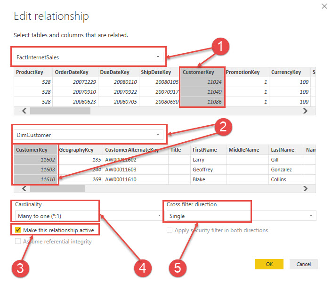Image resolution: width=332 pixels, height=283 pixels.
Task: Click CustomerKey value 11602
Action: [x=48, y=160]
